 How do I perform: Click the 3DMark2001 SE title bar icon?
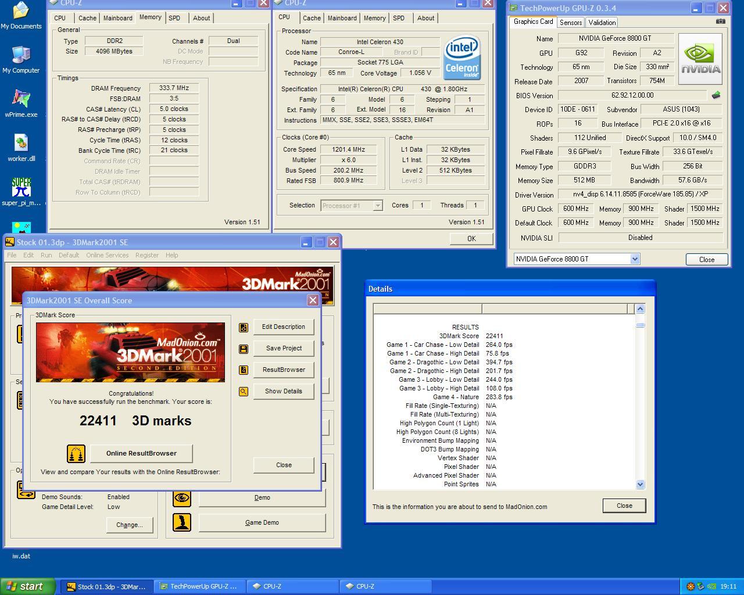tap(10, 242)
